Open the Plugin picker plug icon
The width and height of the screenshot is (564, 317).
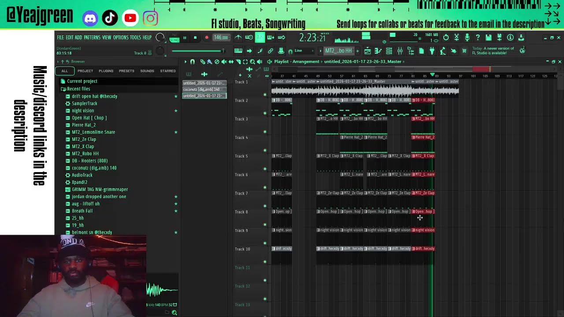[432, 51]
